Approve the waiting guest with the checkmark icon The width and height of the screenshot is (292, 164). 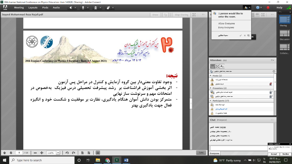click(x=240, y=35)
